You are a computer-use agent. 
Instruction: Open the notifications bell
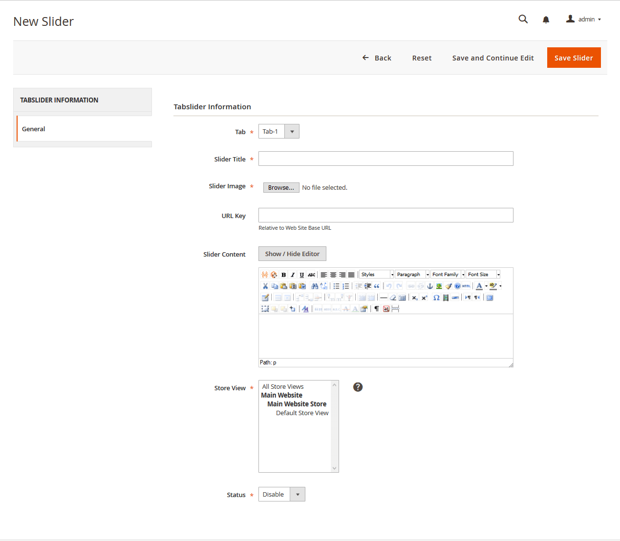pos(546,20)
